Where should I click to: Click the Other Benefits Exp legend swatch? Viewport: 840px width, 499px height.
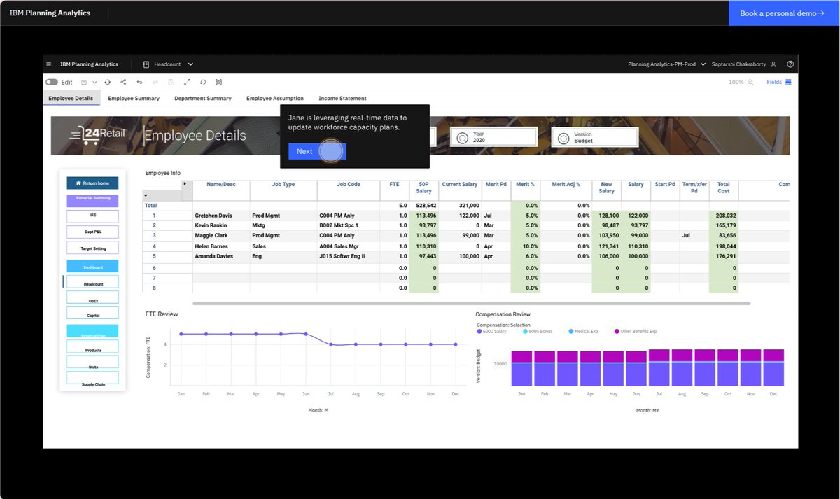(x=617, y=331)
